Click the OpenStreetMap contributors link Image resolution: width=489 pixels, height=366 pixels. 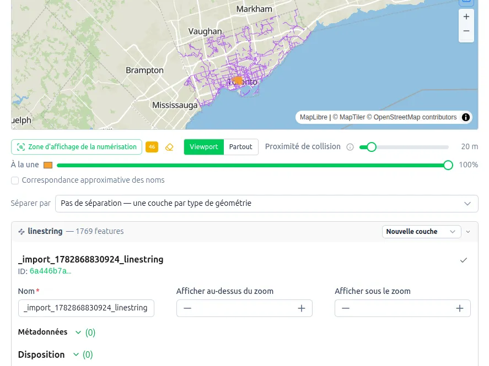(412, 117)
